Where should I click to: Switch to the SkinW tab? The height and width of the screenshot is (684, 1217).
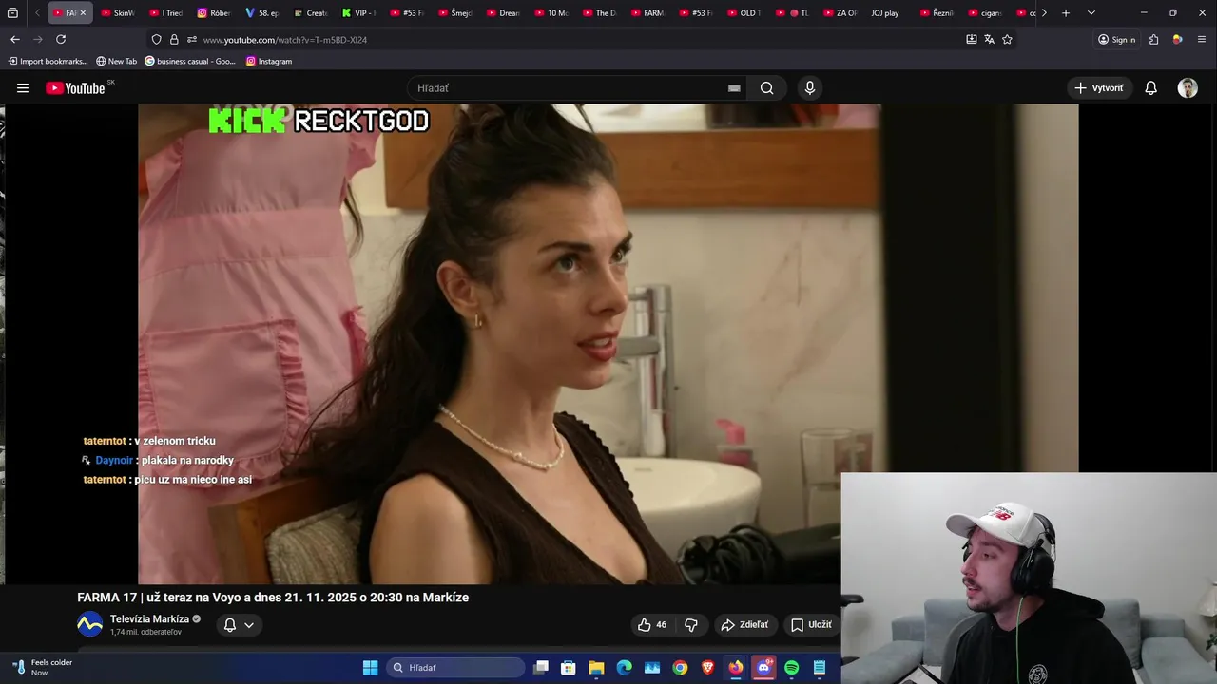click(118, 13)
